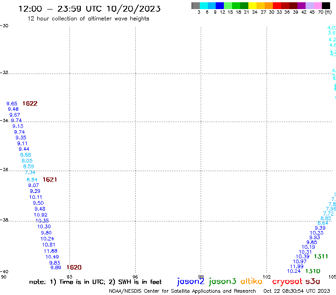Click the time marker '1621'
This screenshot has width=336, height=295.
pos(49,180)
